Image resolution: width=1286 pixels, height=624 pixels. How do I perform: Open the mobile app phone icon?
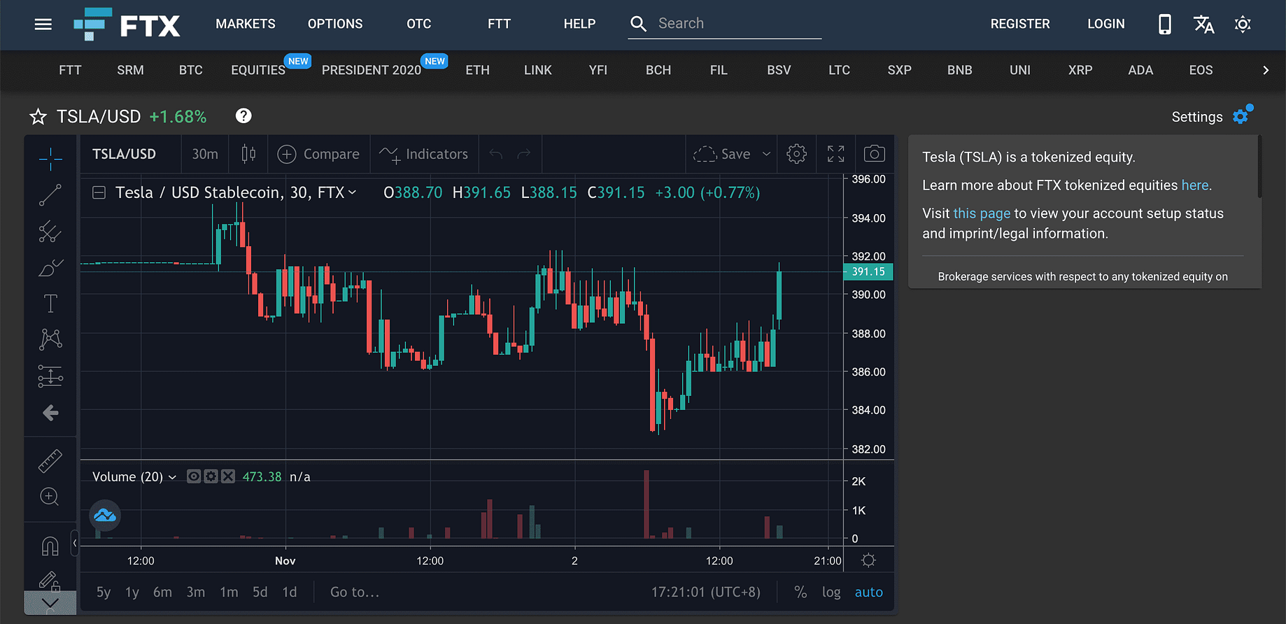coord(1165,24)
